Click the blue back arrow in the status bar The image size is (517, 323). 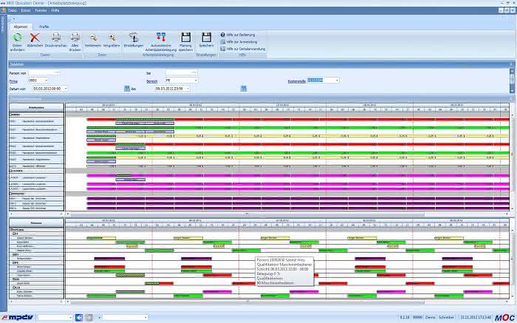click(79, 317)
